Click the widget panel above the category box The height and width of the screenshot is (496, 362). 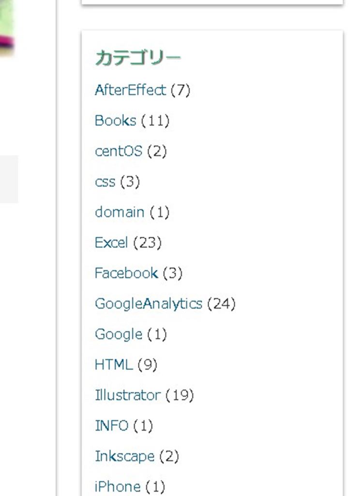click(x=212, y=2)
